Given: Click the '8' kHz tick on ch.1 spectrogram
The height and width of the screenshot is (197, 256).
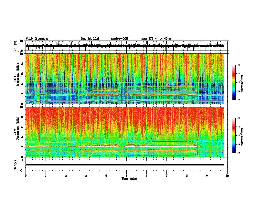Looking at the screenshot, I should (x=23, y=64).
